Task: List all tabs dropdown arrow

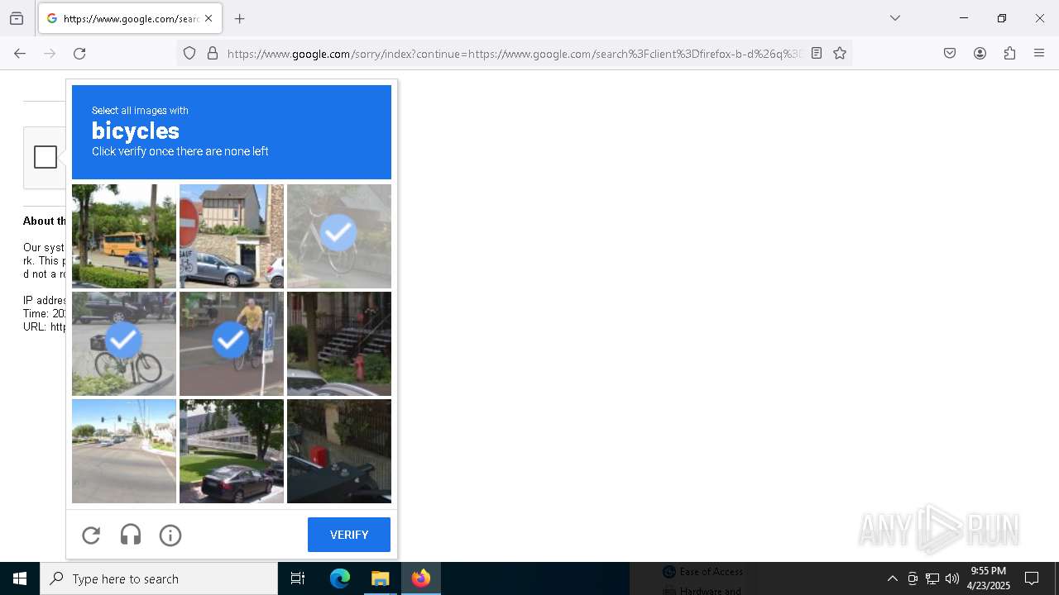Action: point(895,18)
